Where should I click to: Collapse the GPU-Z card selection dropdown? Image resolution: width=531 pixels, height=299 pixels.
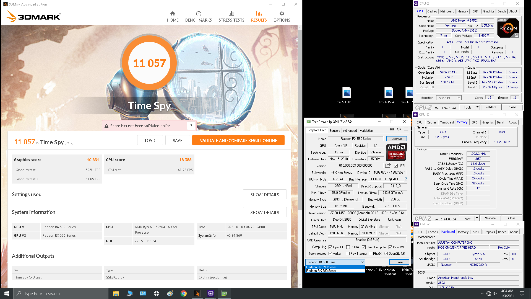(362, 262)
